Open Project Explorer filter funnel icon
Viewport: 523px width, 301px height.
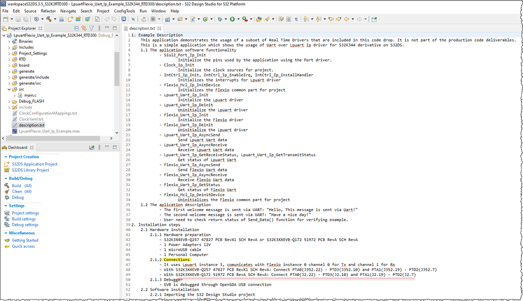pos(92,28)
